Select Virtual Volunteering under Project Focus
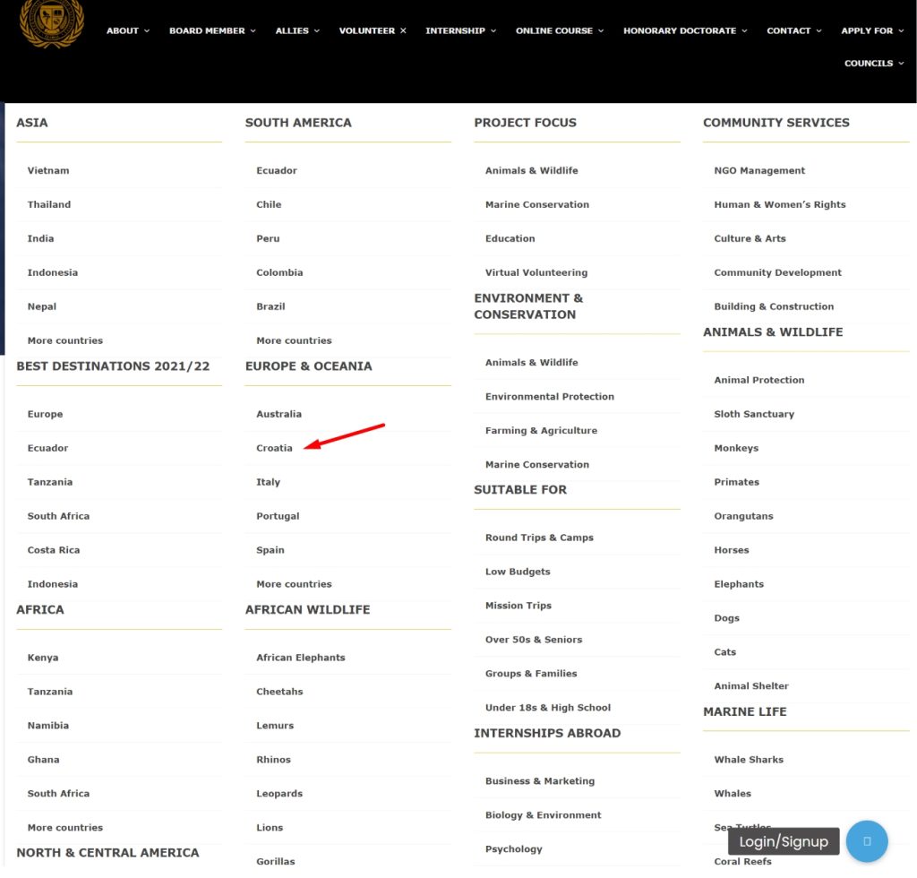Screen dimensions: 917x878 536,272
